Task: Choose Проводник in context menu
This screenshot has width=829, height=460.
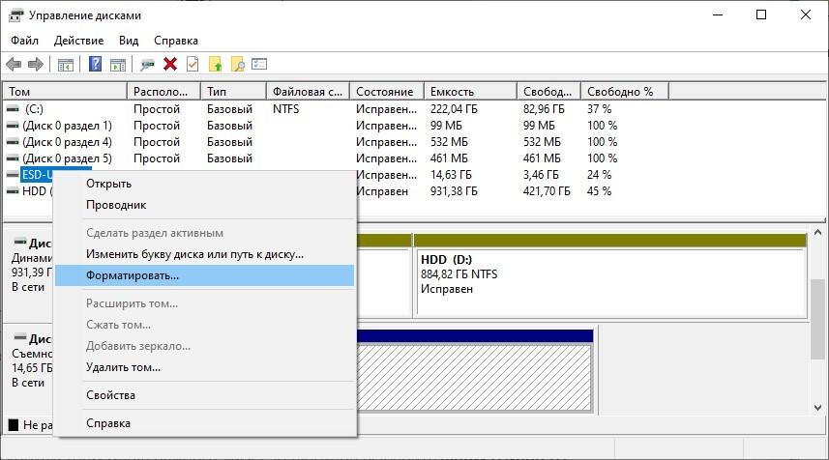Action: point(205,205)
